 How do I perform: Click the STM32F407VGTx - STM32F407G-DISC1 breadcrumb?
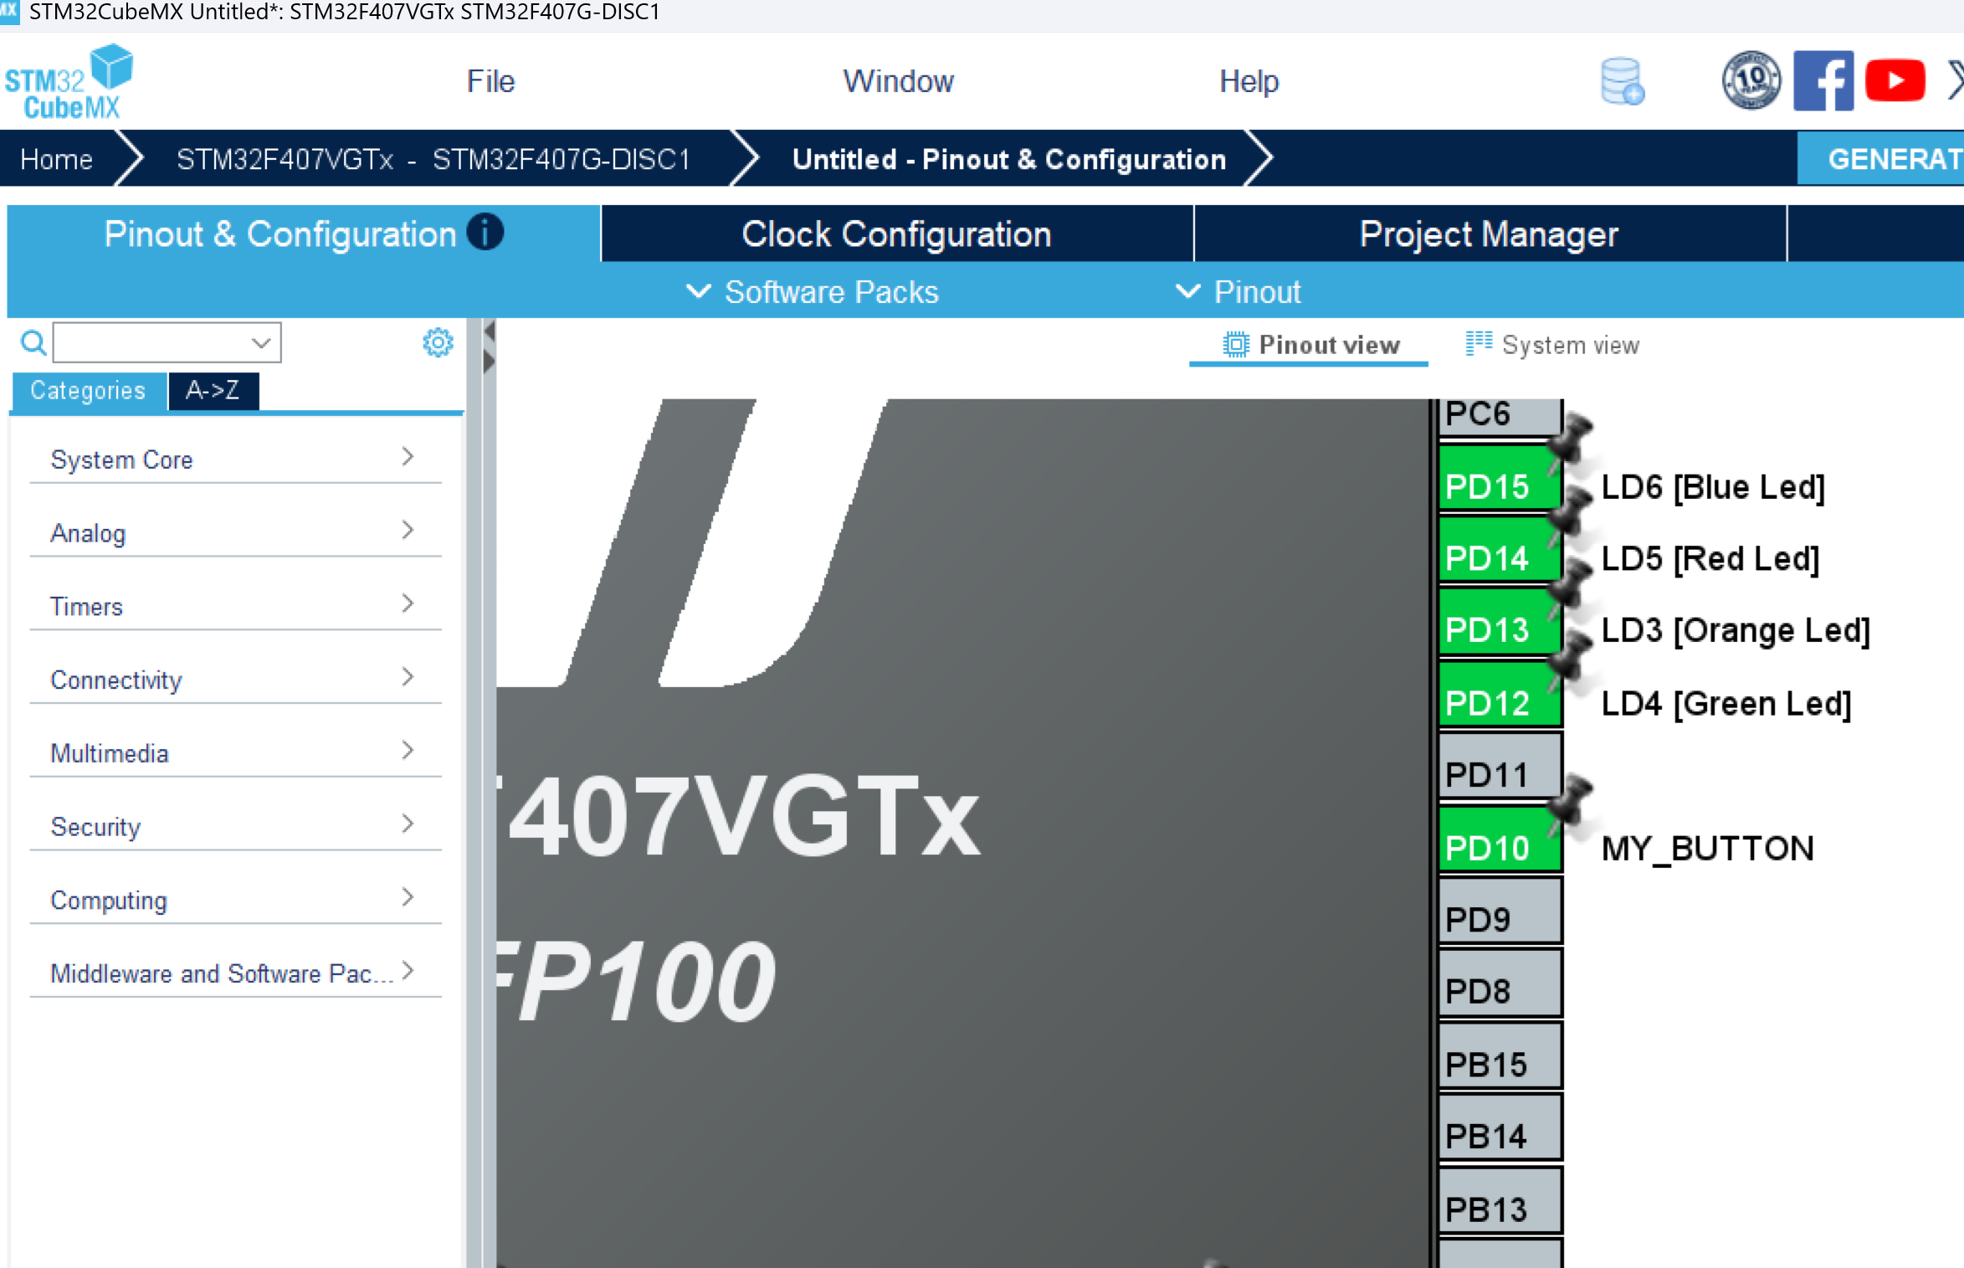(x=433, y=159)
